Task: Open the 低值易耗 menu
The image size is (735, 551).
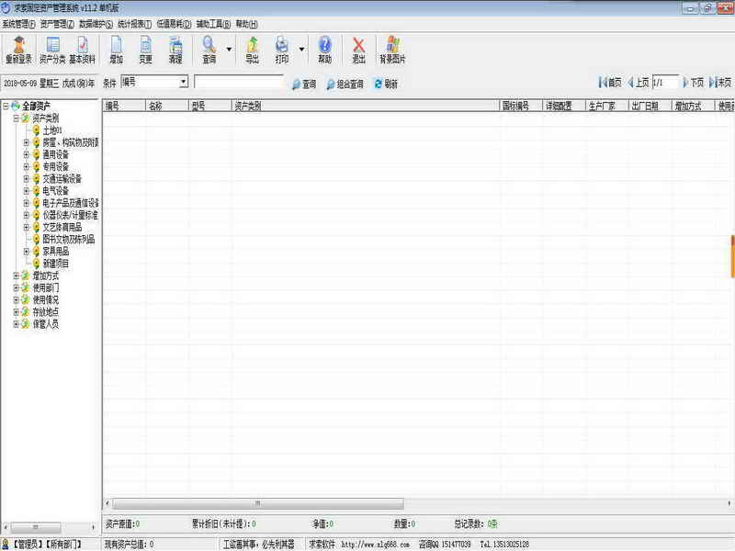Action: coord(174,24)
